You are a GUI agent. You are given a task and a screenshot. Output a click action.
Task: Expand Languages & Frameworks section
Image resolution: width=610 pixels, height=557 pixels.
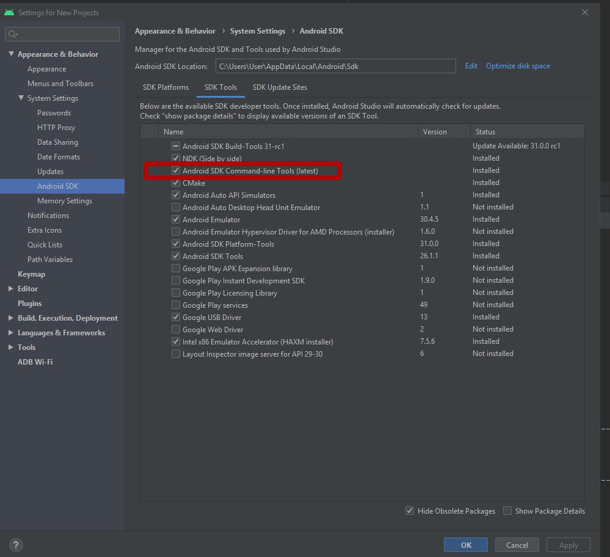click(x=11, y=332)
